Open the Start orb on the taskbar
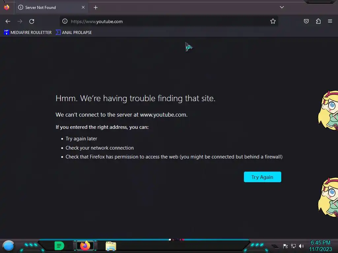 coord(9,246)
